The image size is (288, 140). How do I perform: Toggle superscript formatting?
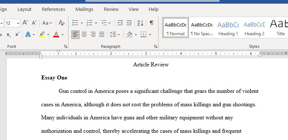17,34
